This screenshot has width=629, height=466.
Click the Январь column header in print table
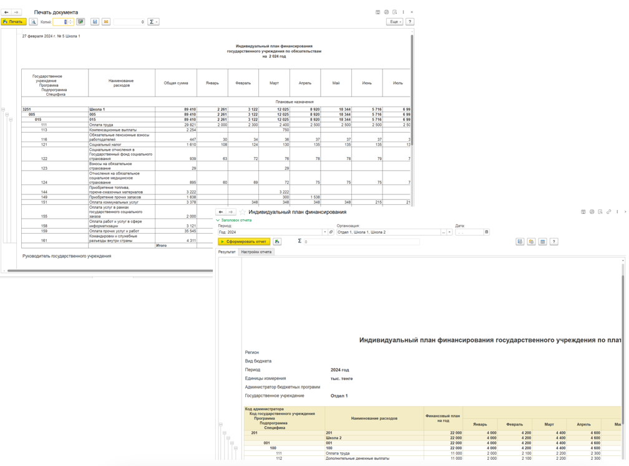tap(212, 83)
